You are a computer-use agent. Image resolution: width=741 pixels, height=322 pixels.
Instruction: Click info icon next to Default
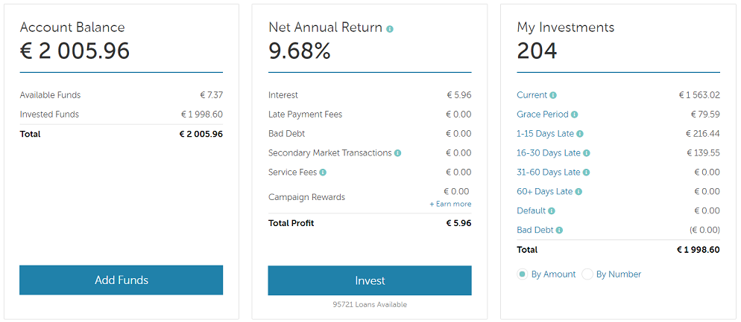552,211
